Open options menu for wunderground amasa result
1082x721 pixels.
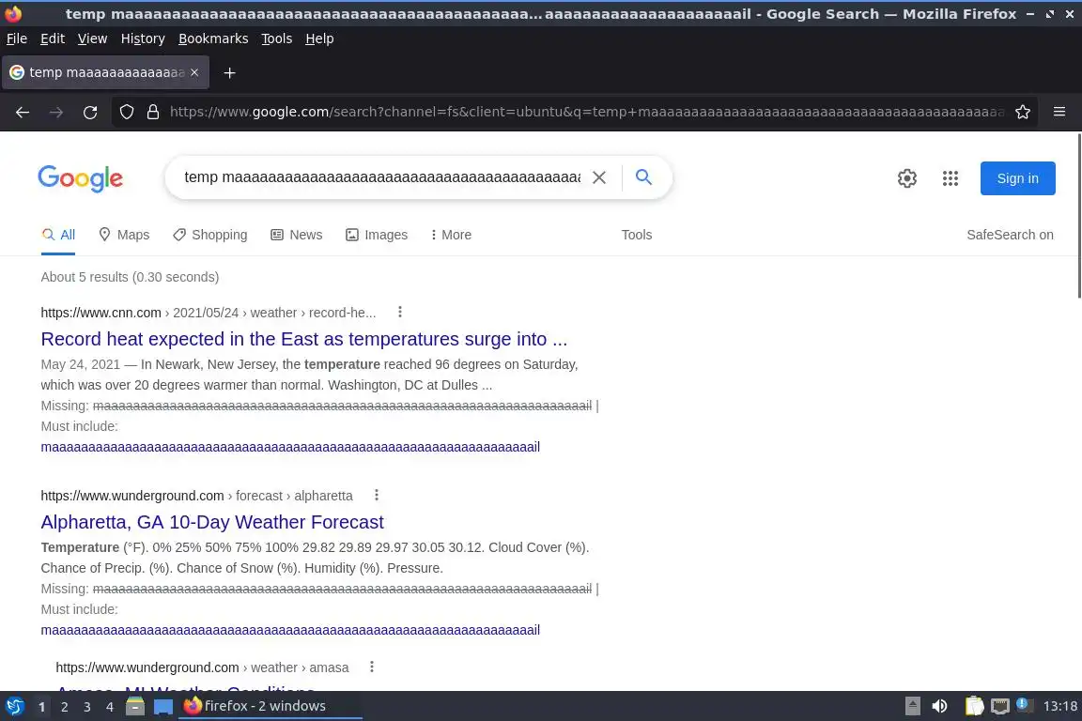[371, 667]
